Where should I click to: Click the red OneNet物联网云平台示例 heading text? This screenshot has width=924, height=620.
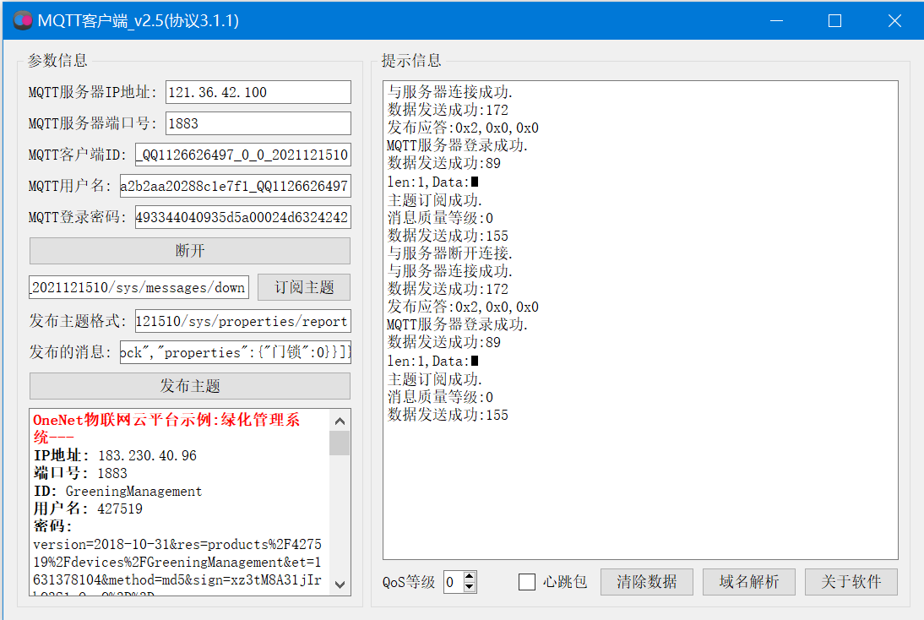tap(166, 428)
